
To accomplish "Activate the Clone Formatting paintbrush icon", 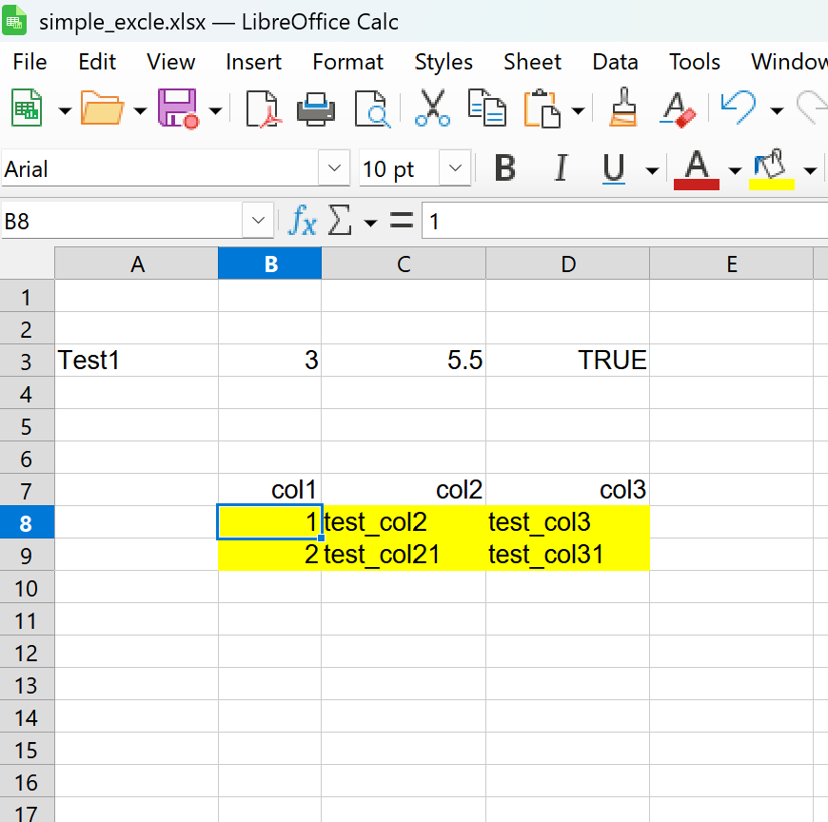I will pyautogui.click(x=622, y=108).
